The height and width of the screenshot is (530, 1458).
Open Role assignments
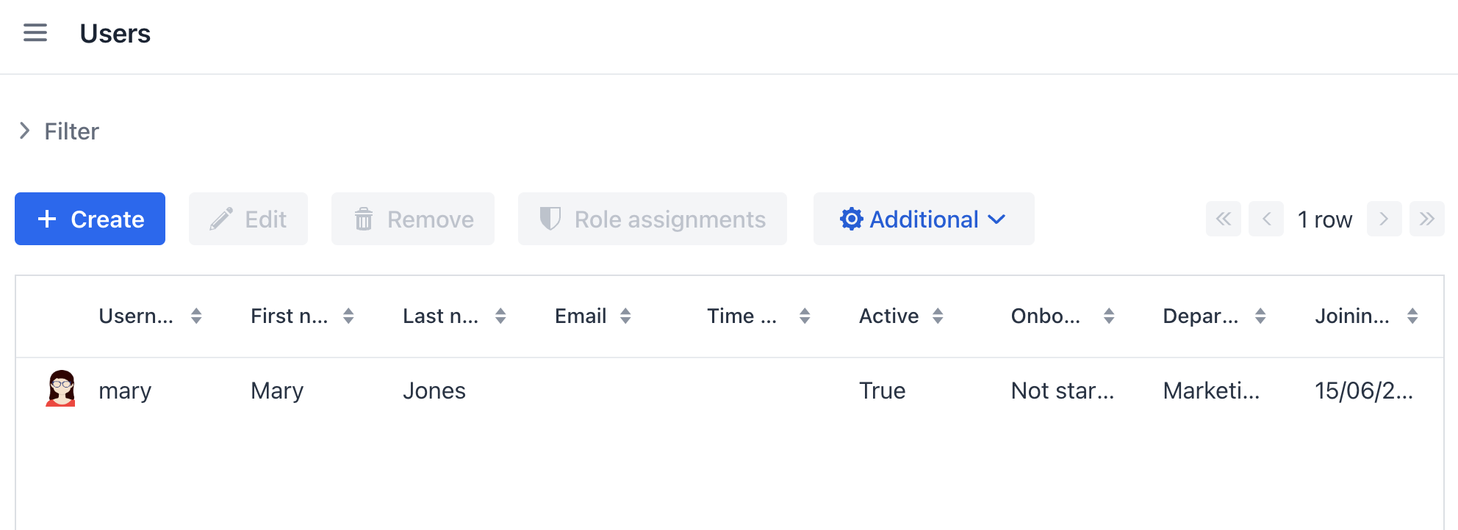point(652,219)
